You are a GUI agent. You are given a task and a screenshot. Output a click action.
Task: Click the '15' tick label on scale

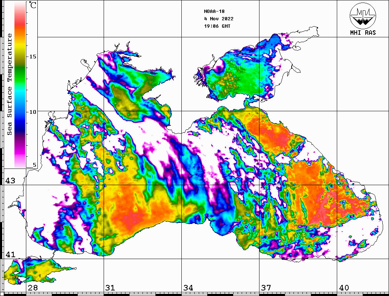coord(33,57)
